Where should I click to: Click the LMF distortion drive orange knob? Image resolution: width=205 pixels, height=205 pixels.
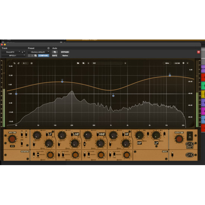[75, 155]
